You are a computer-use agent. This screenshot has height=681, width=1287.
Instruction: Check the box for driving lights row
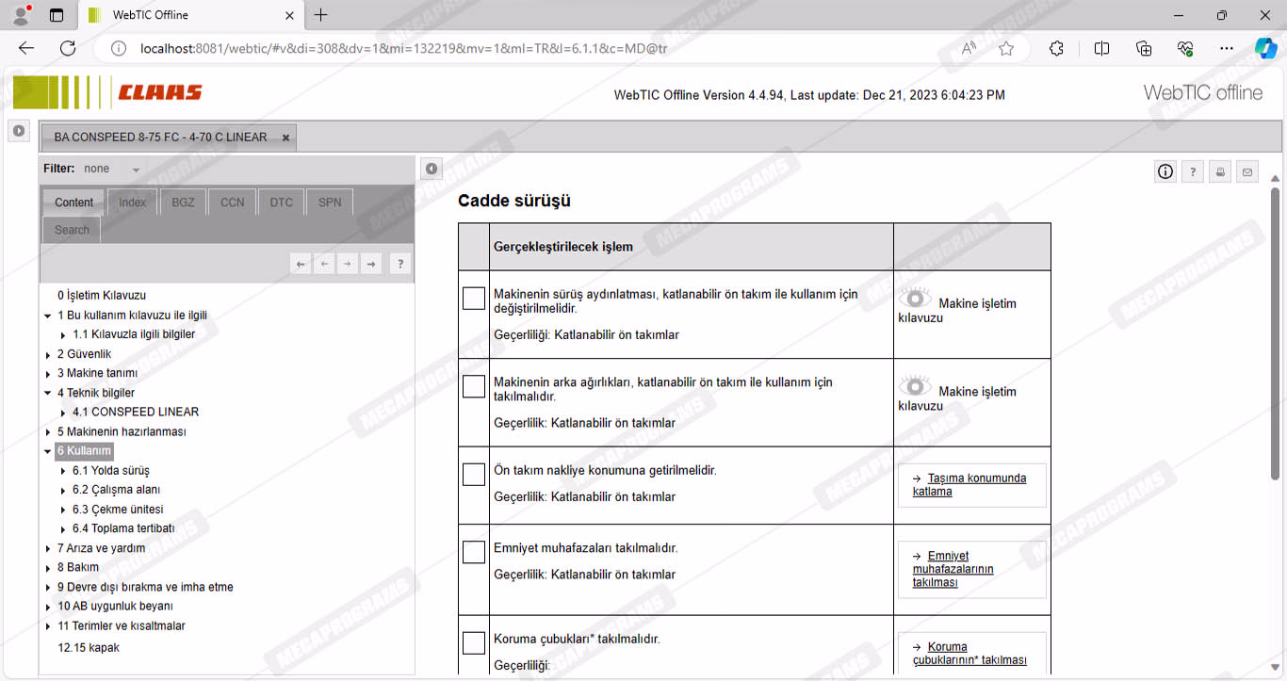(474, 298)
